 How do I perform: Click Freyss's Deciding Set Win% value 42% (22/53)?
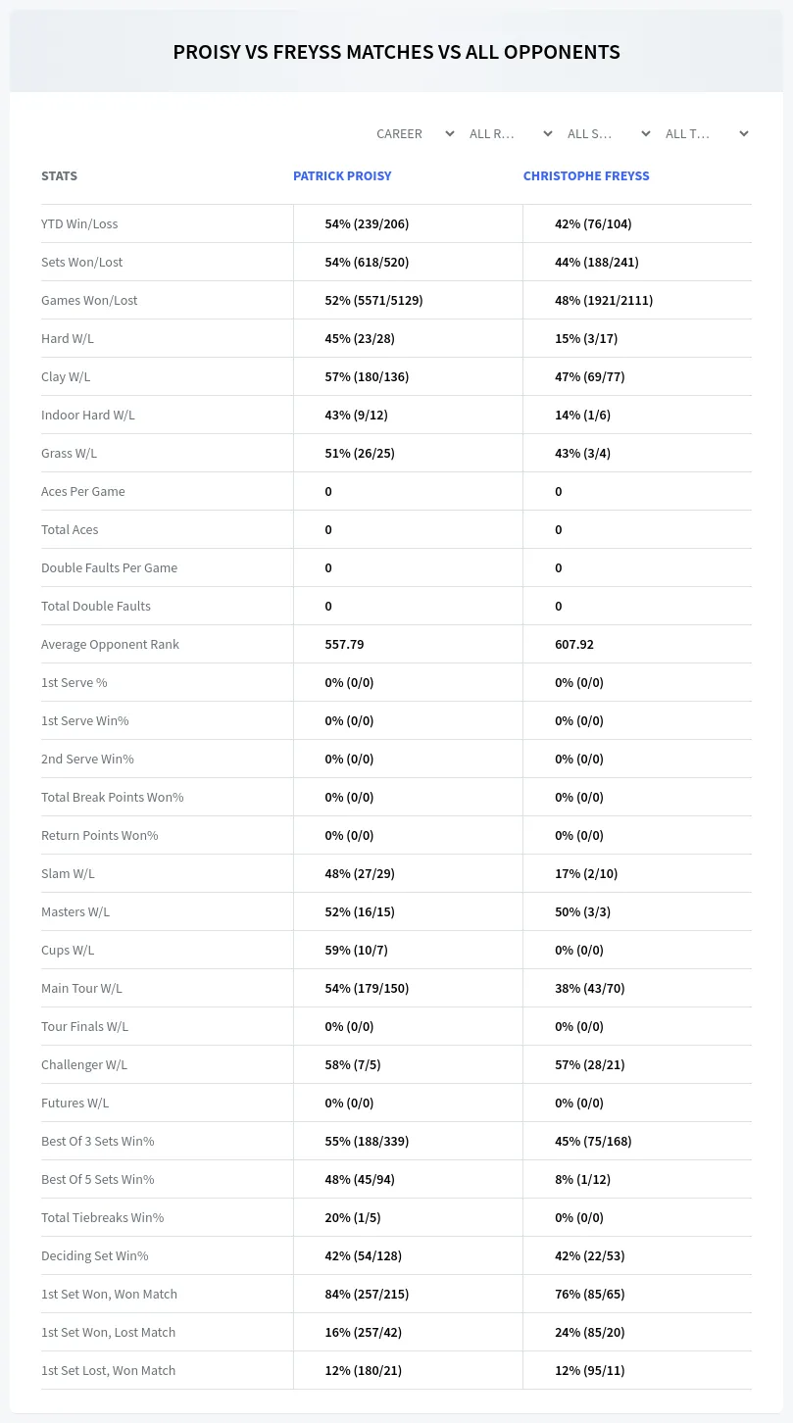click(589, 1255)
